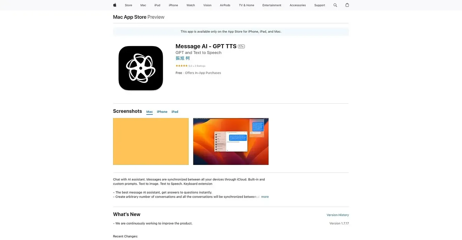Select the Mac screenshots tab
462x240 pixels.
(149, 112)
